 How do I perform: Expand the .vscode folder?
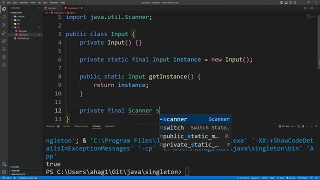[x=25, y=16]
